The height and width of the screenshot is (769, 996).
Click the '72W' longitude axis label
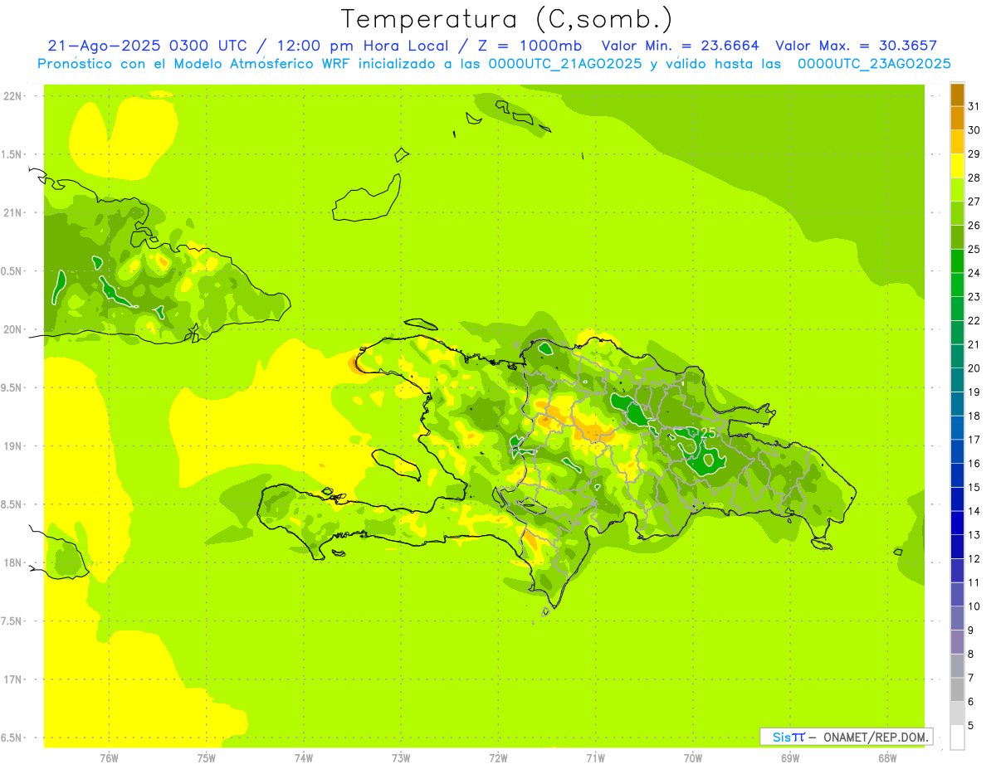tap(499, 757)
